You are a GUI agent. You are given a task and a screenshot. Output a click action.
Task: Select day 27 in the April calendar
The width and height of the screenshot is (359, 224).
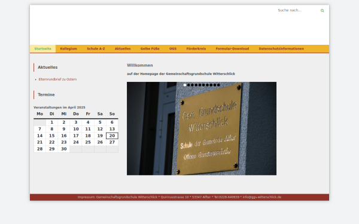pos(112,142)
